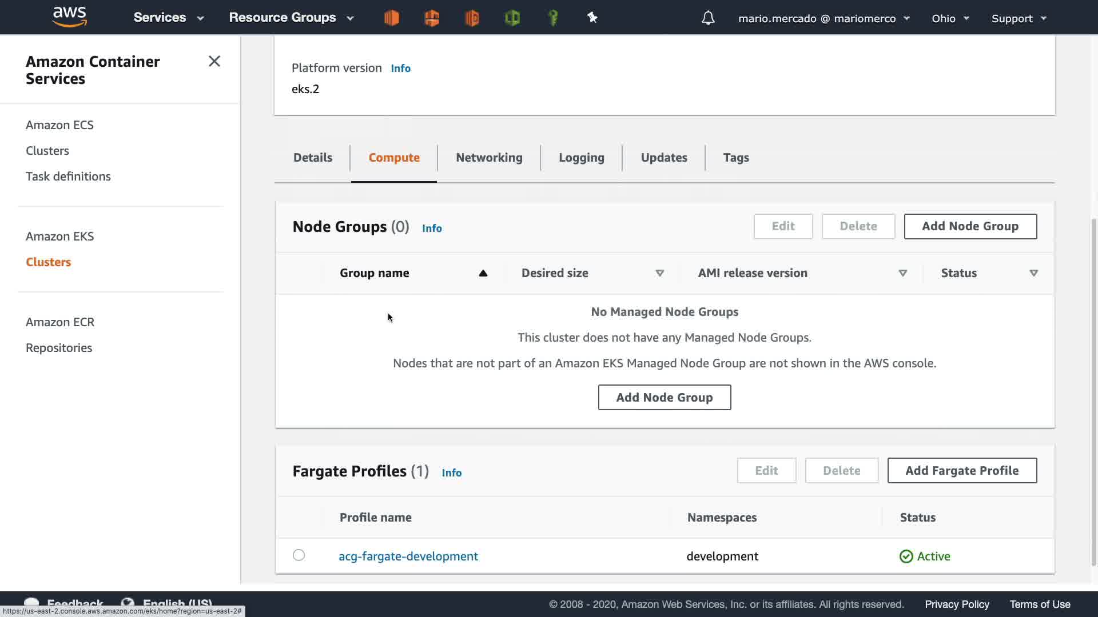Click the green Active status icon

tap(906, 556)
